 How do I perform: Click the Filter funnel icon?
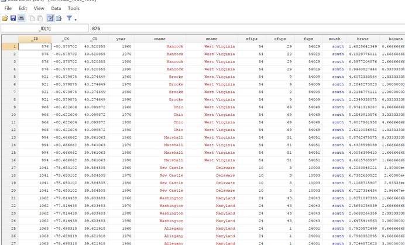(x=69, y=18)
